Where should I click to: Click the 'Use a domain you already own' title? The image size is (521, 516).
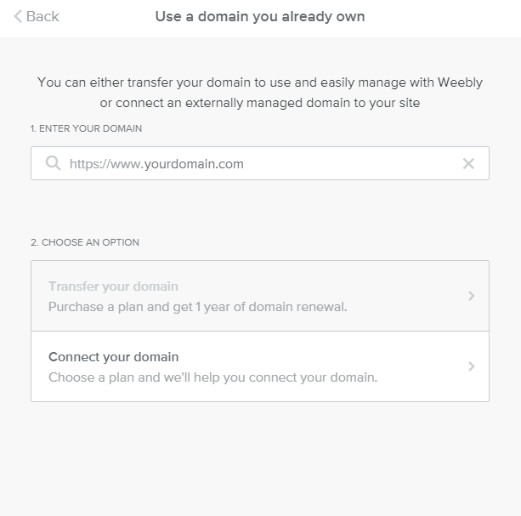tap(260, 17)
